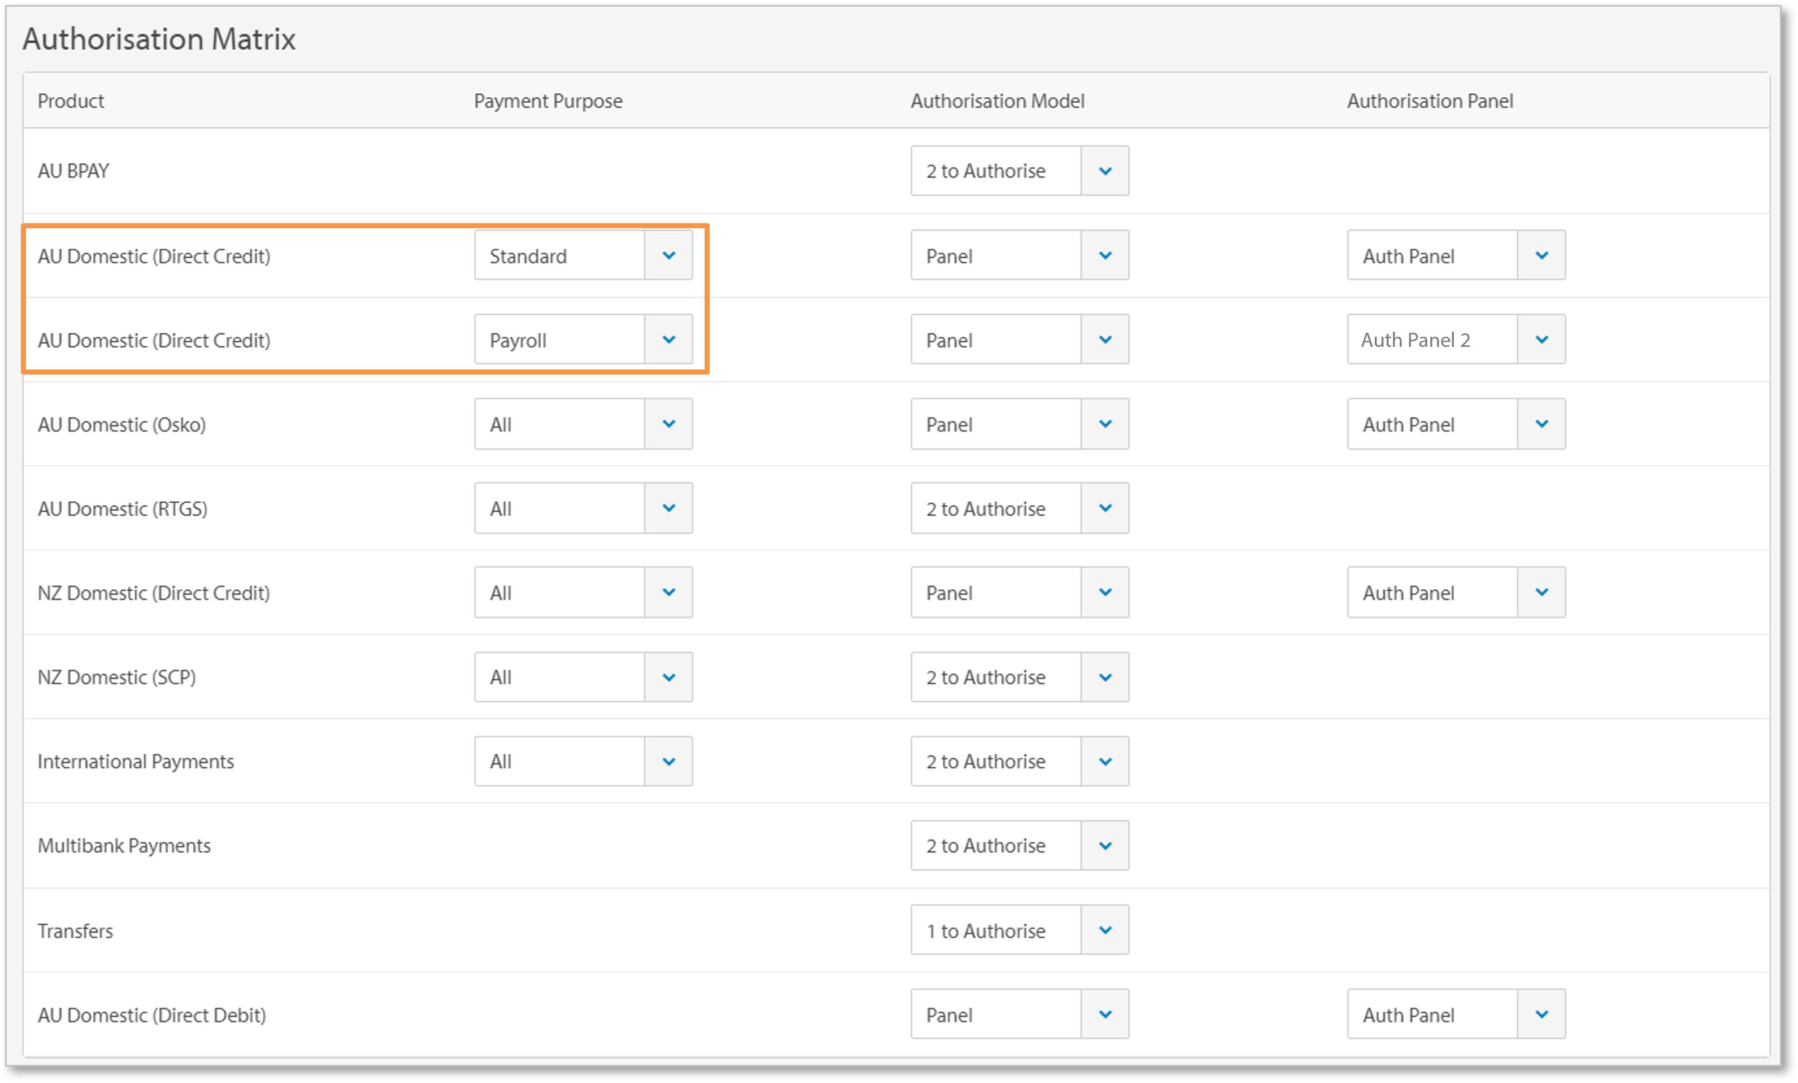Open AU BPAY Authorisation Model dropdown
Screen dimensions: 1798x1083
[1105, 171]
